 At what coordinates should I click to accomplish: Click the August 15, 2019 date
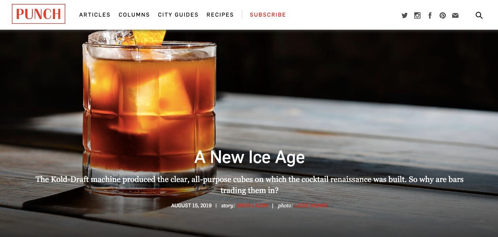click(x=191, y=206)
